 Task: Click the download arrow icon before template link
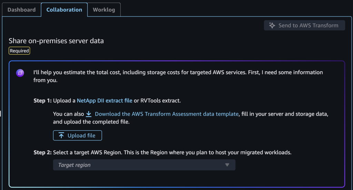[x=89, y=114]
